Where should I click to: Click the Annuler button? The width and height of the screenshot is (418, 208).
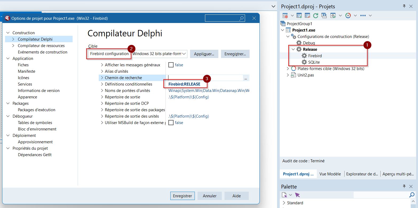(x=210, y=196)
